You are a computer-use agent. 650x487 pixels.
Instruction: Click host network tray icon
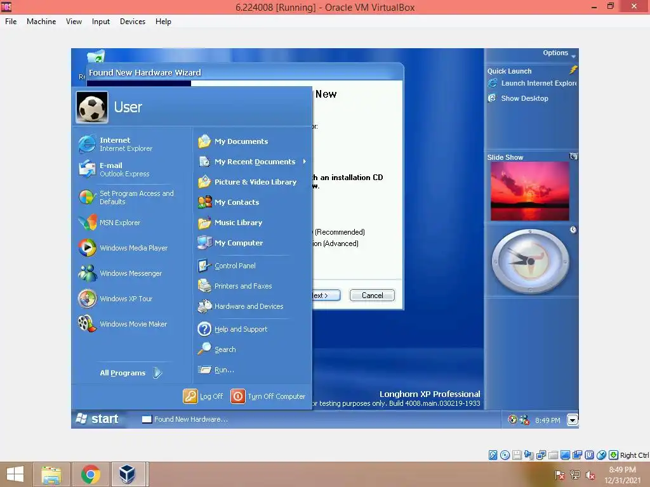575,475
